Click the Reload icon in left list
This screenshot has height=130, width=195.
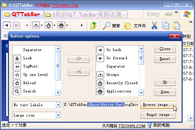click(17, 83)
